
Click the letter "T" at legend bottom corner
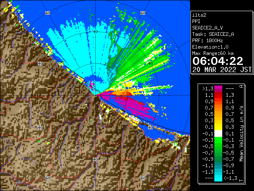[x=241, y=180]
